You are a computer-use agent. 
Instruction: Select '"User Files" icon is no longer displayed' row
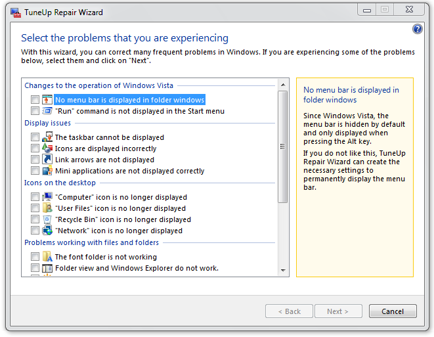click(120, 208)
